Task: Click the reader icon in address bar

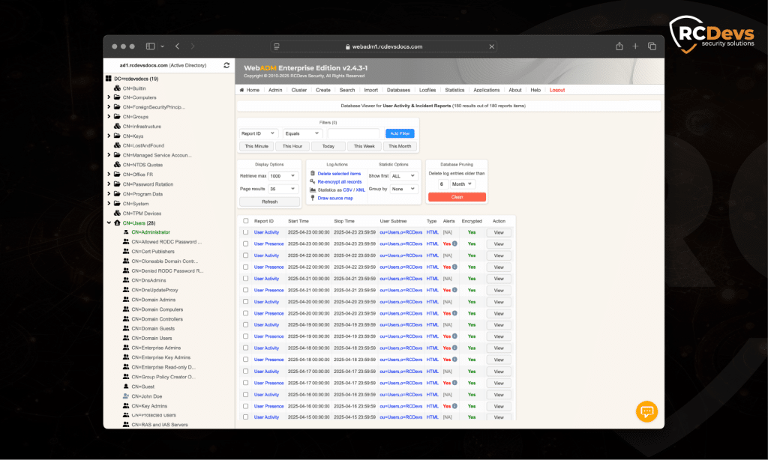Action: tap(277, 46)
